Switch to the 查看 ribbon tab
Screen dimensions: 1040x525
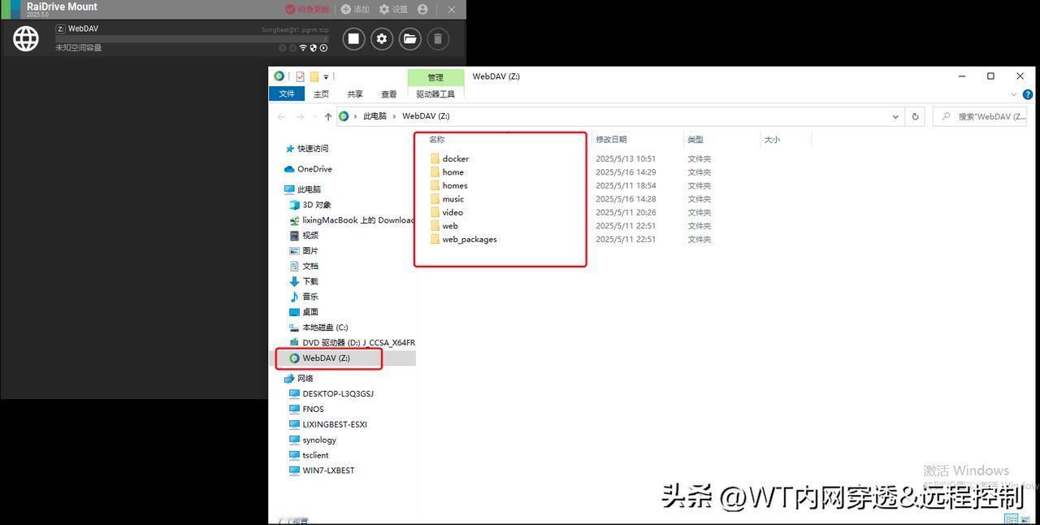click(389, 94)
